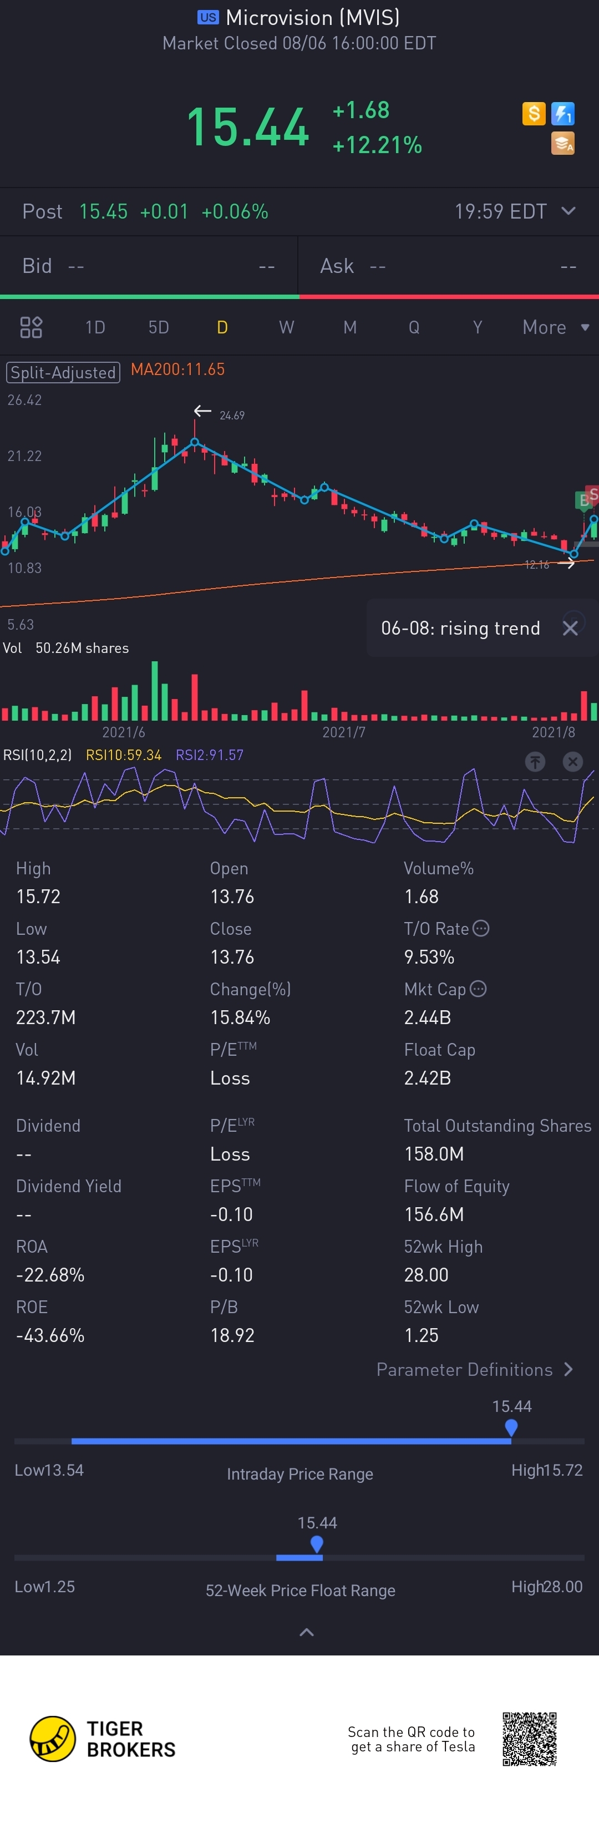Remove the RSI indicator panel

point(573,762)
